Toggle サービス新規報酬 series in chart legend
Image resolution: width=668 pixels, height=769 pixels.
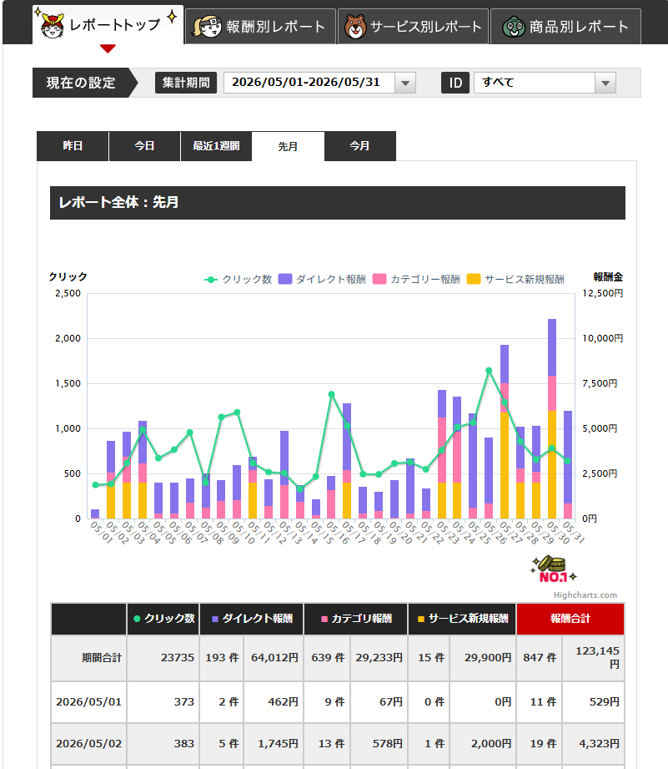[x=515, y=280]
